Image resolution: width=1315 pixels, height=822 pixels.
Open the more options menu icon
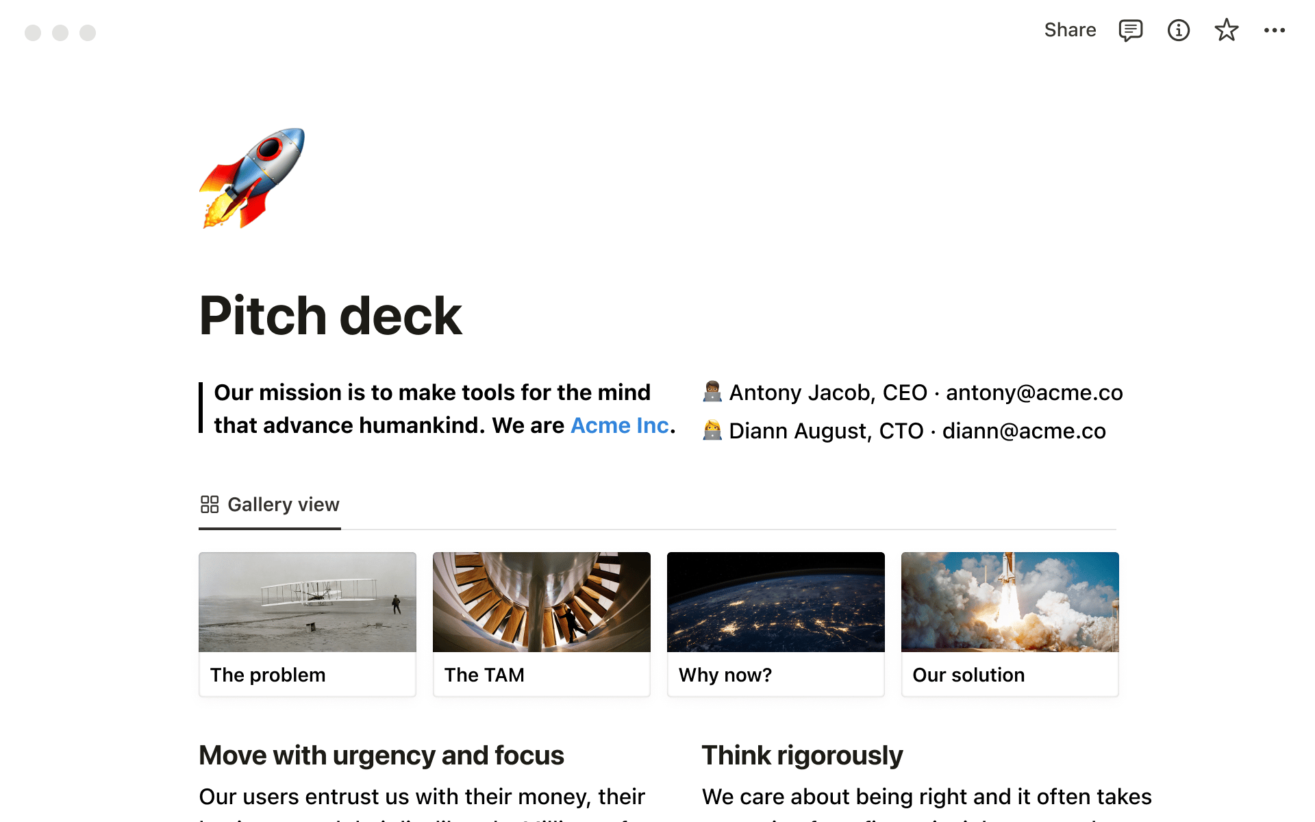[x=1276, y=29]
